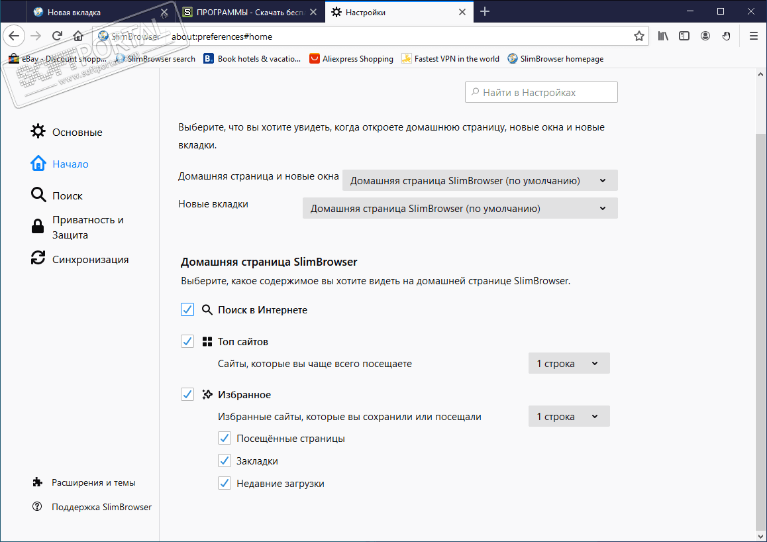The width and height of the screenshot is (767, 542).
Task: Click the Home toolbar icon
Action: [x=78, y=36]
